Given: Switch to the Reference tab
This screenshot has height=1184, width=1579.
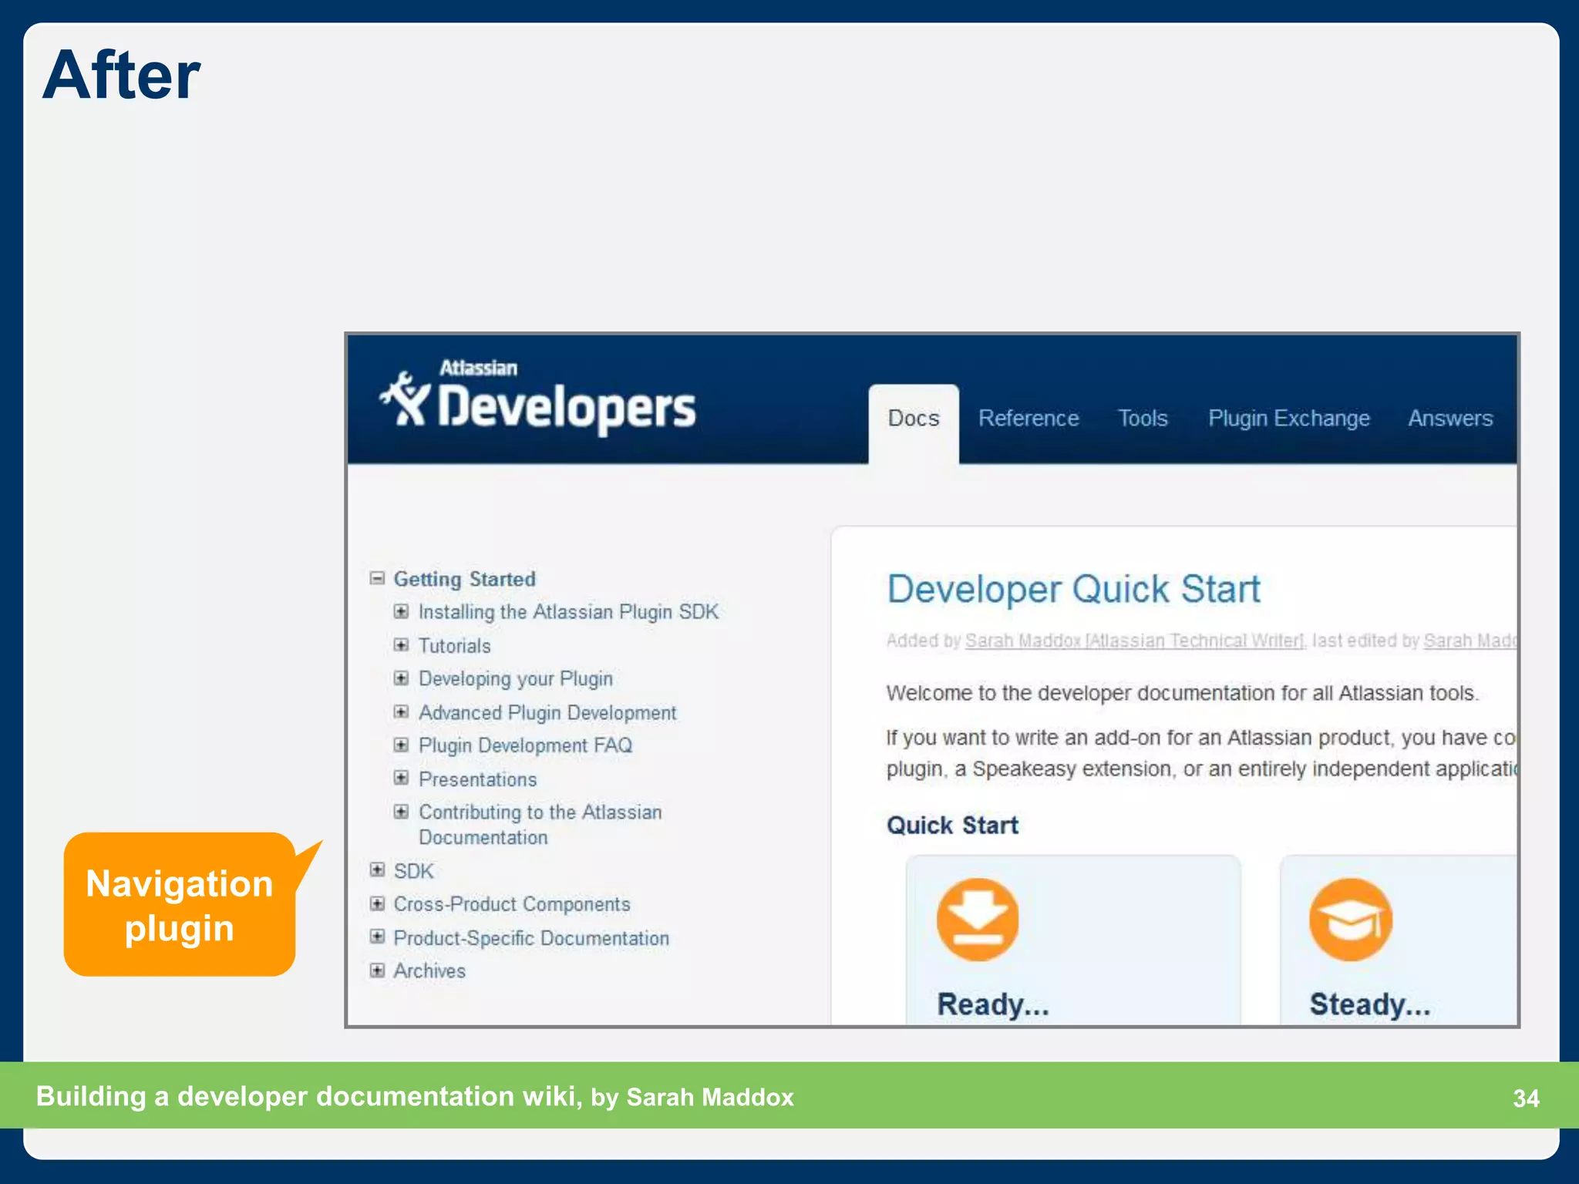Looking at the screenshot, I should 1029,419.
